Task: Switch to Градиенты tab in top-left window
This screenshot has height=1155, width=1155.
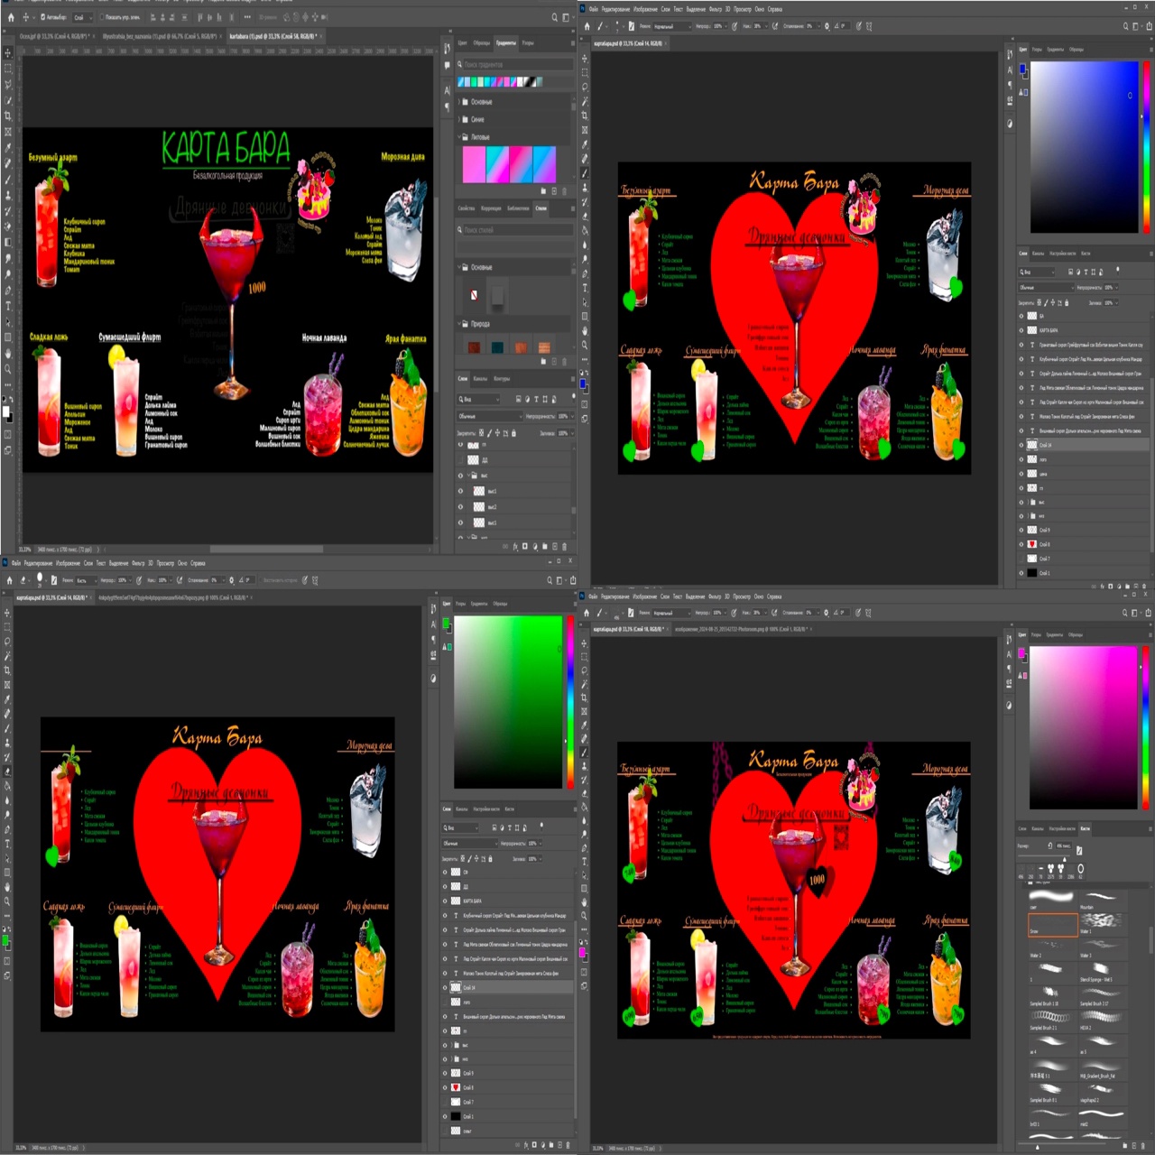Action: click(505, 42)
